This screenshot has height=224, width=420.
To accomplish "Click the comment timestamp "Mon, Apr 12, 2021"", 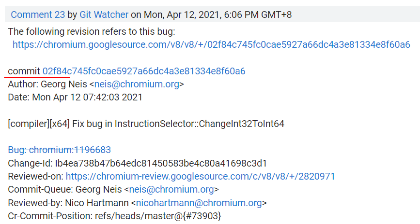I will coord(187,14).
